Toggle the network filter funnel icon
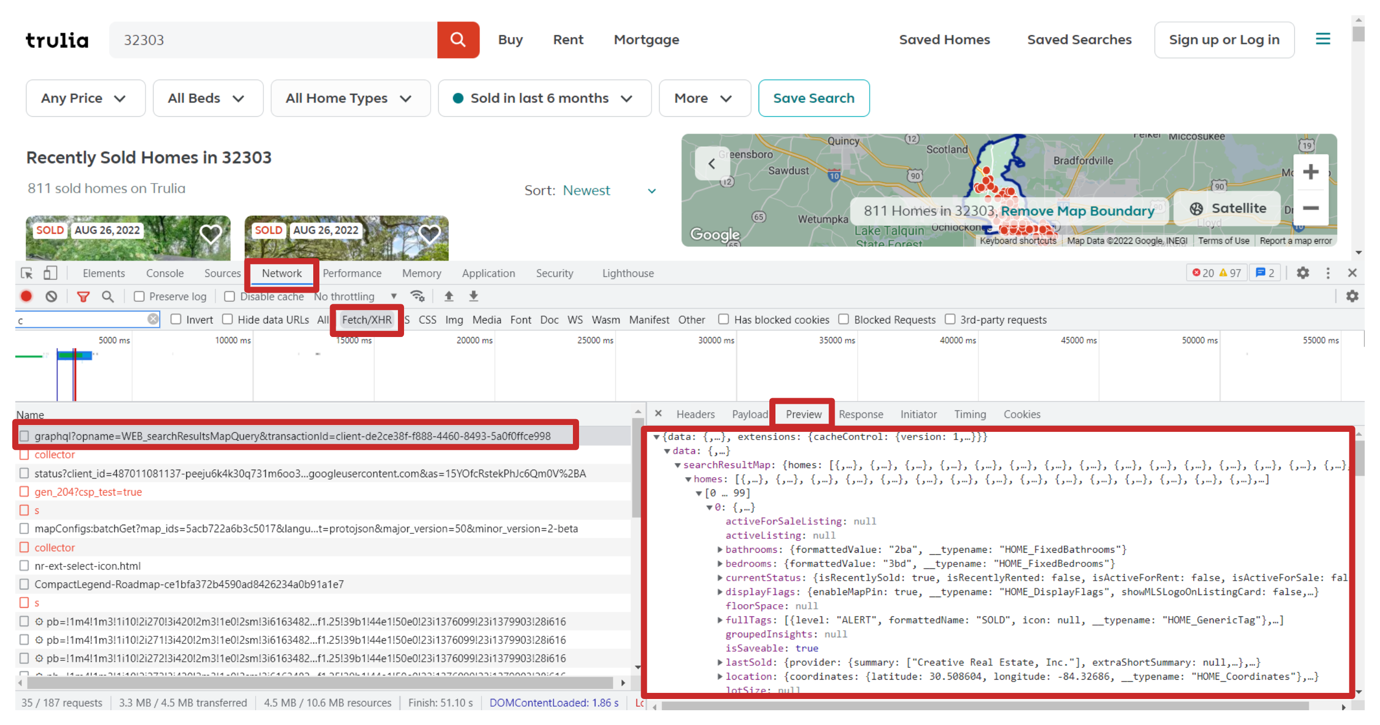Screen dimensions: 1380x725 click(83, 296)
